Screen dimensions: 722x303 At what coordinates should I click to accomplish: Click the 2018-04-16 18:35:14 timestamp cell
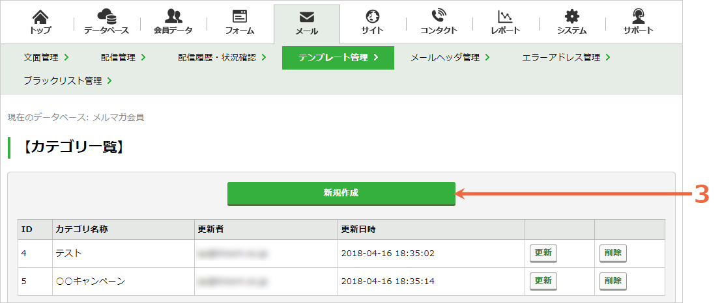[431, 281]
